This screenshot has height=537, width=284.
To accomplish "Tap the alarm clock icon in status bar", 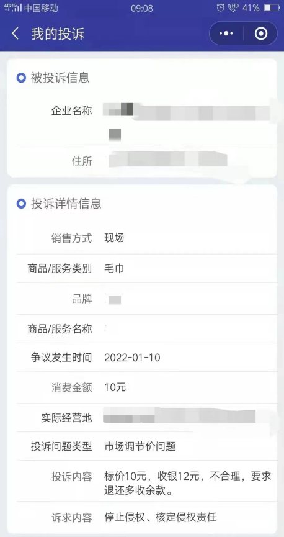I will click(x=220, y=8).
